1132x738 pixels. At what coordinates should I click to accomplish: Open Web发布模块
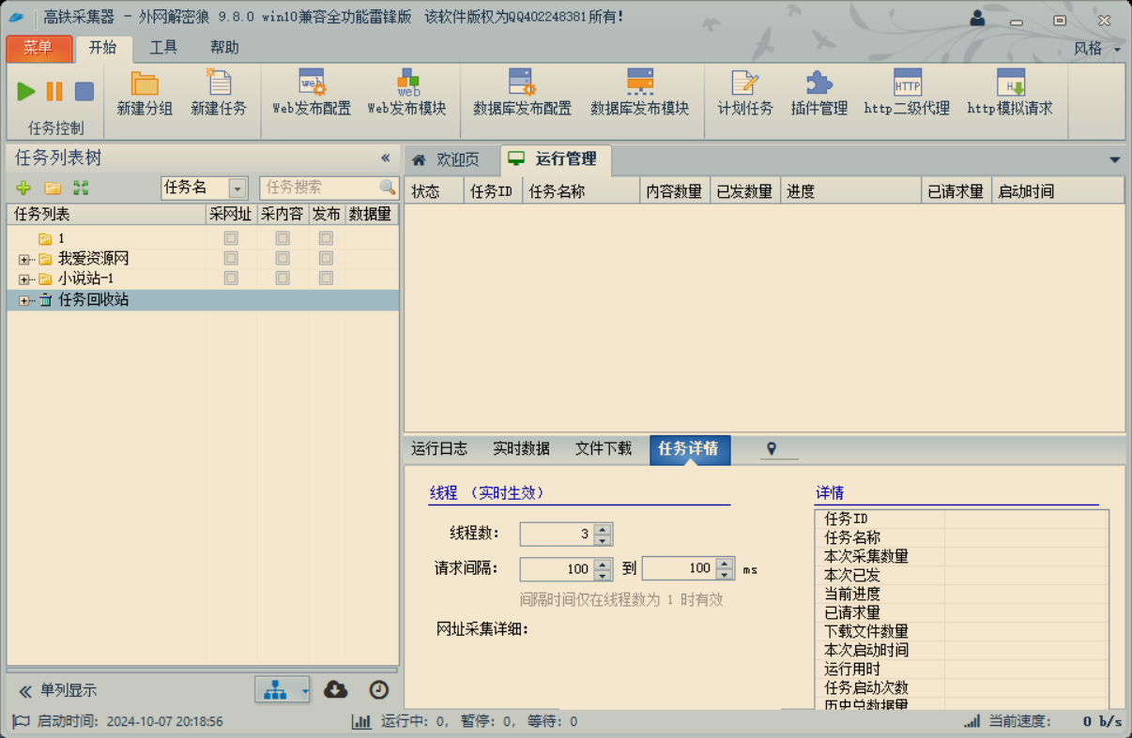406,93
